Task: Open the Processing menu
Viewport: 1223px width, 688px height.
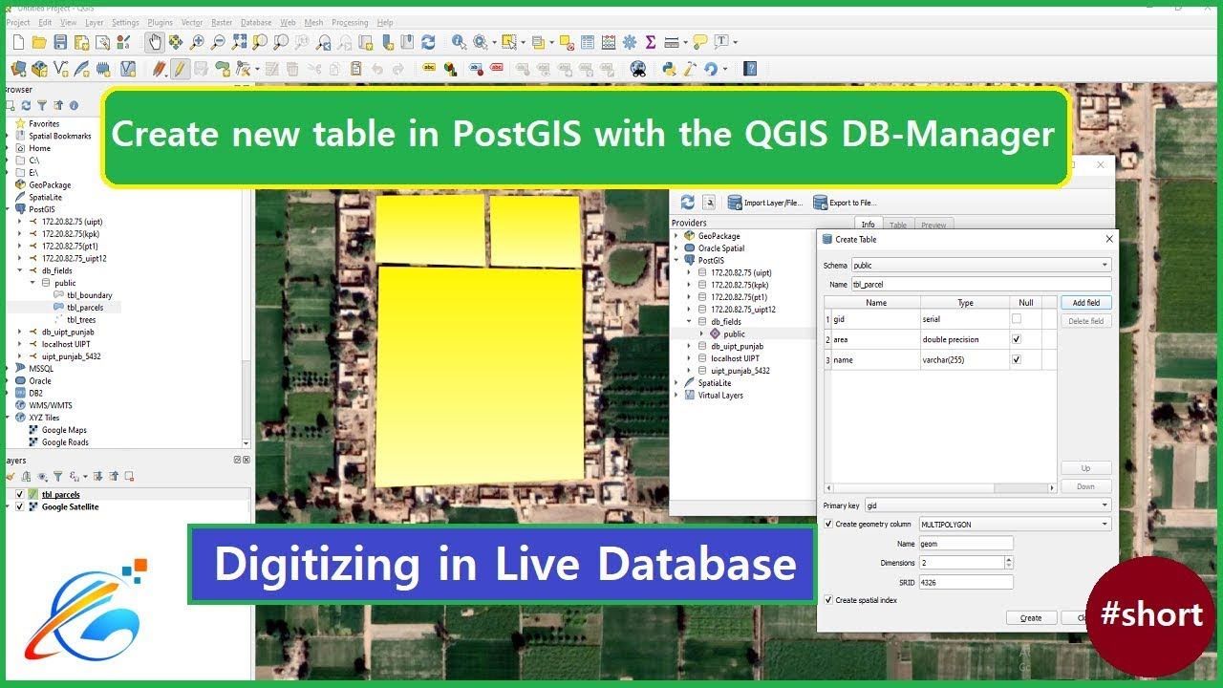Action: click(350, 22)
